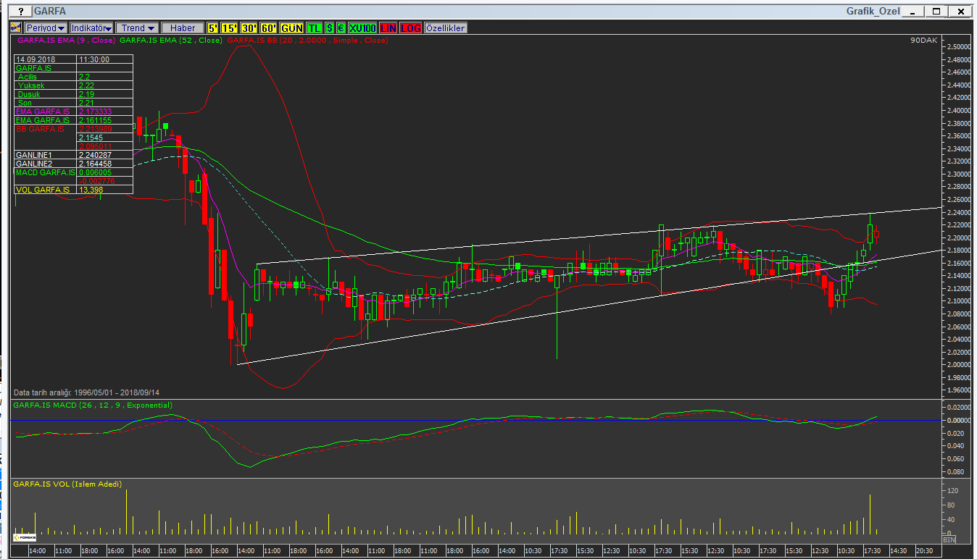Image resolution: width=977 pixels, height=559 pixels.
Task: Set currency to euro (€)
Action: tap(341, 28)
